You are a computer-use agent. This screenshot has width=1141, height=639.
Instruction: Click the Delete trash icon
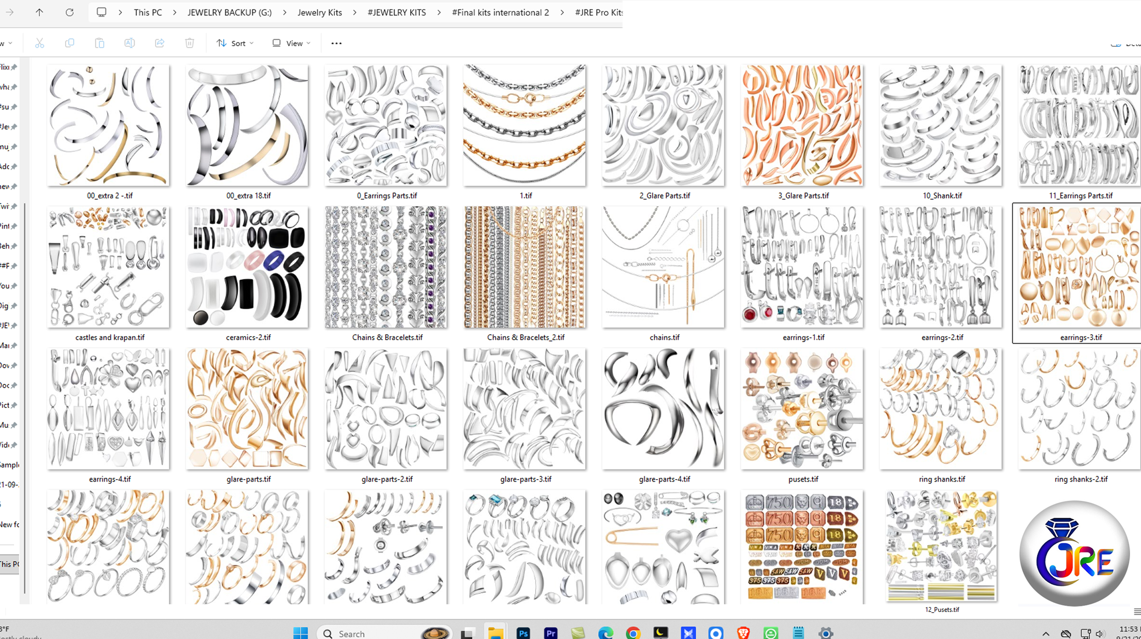coord(189,43)
